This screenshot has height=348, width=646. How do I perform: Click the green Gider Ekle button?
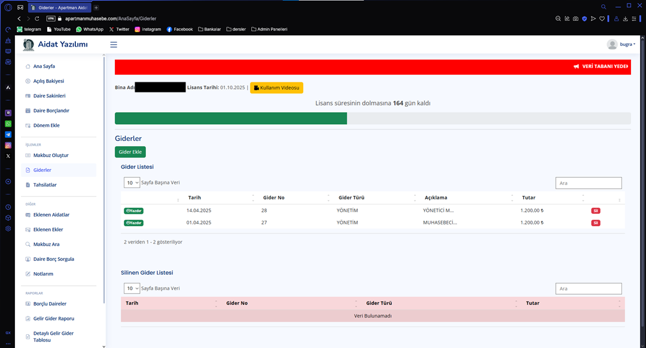click(130, 152)
